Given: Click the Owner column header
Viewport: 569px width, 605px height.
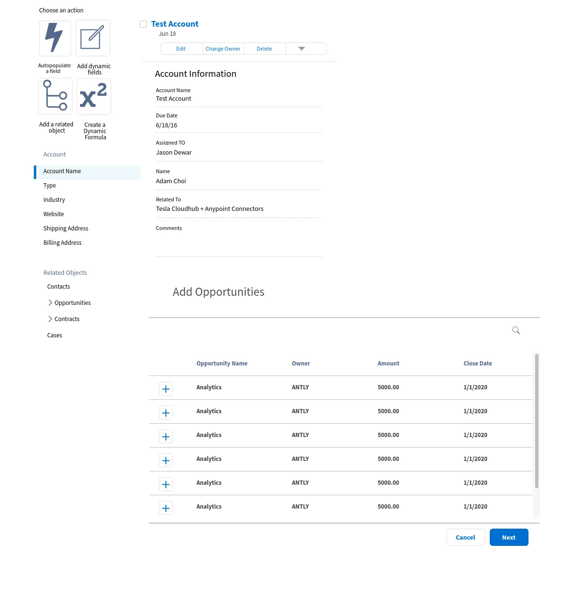Looking at the screenshot, I should point(301,364).
